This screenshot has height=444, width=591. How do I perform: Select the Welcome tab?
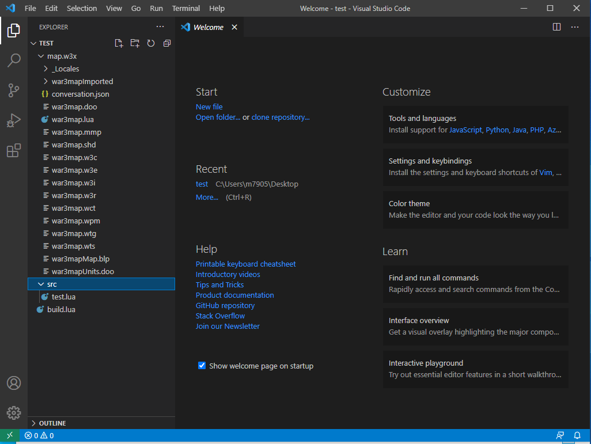(208, 27)
